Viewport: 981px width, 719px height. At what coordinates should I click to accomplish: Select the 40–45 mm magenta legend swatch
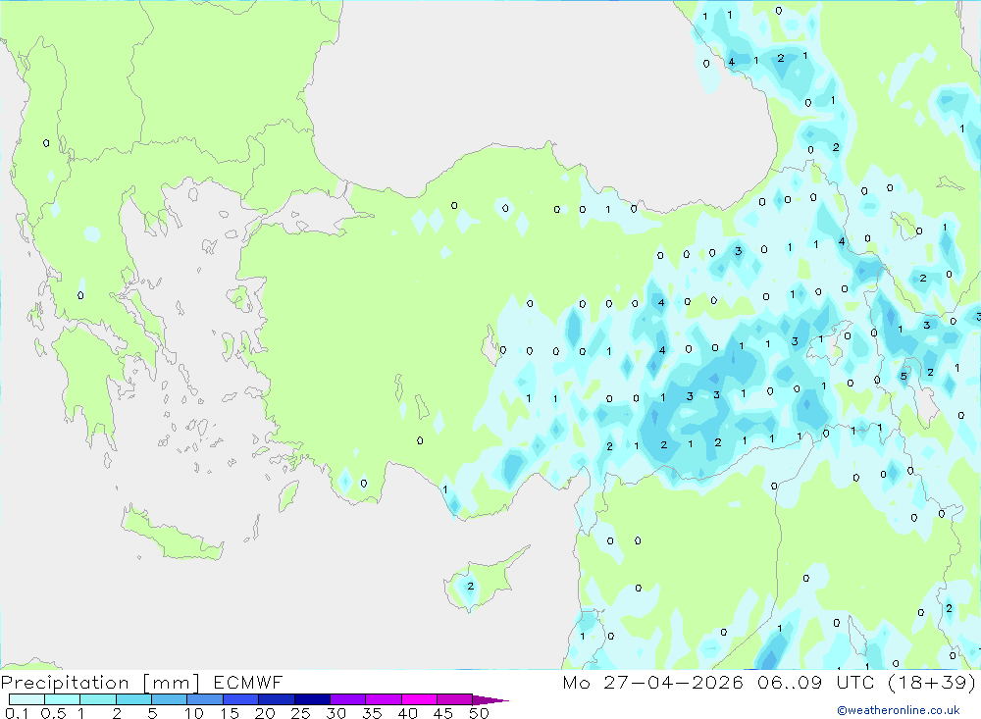coord(419,699)
